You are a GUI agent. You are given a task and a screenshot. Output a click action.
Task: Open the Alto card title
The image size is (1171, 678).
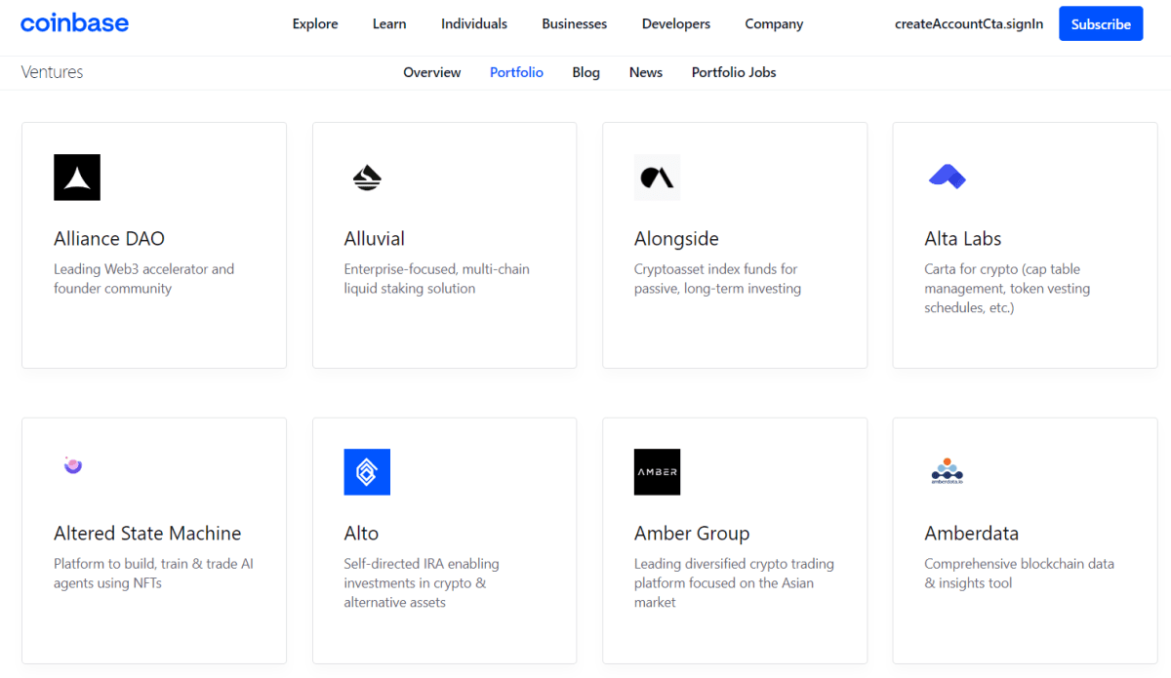[361, 534]
